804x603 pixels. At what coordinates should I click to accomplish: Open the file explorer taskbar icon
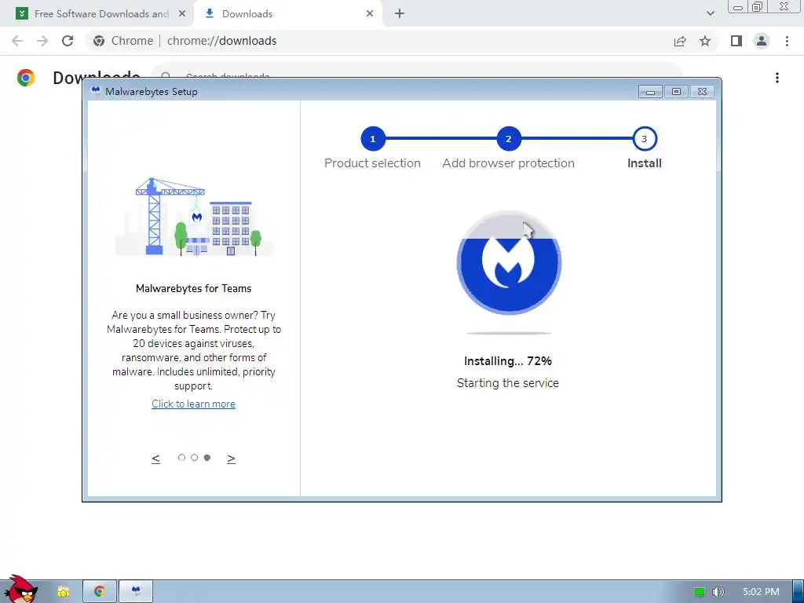click(63, 592)
